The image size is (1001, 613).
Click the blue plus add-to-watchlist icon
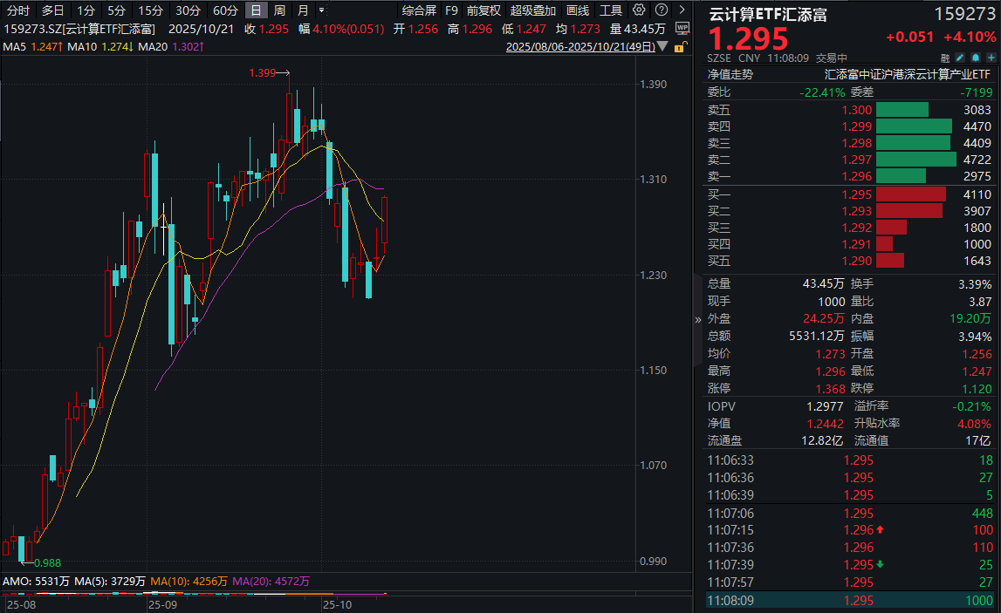pos(991,58)
